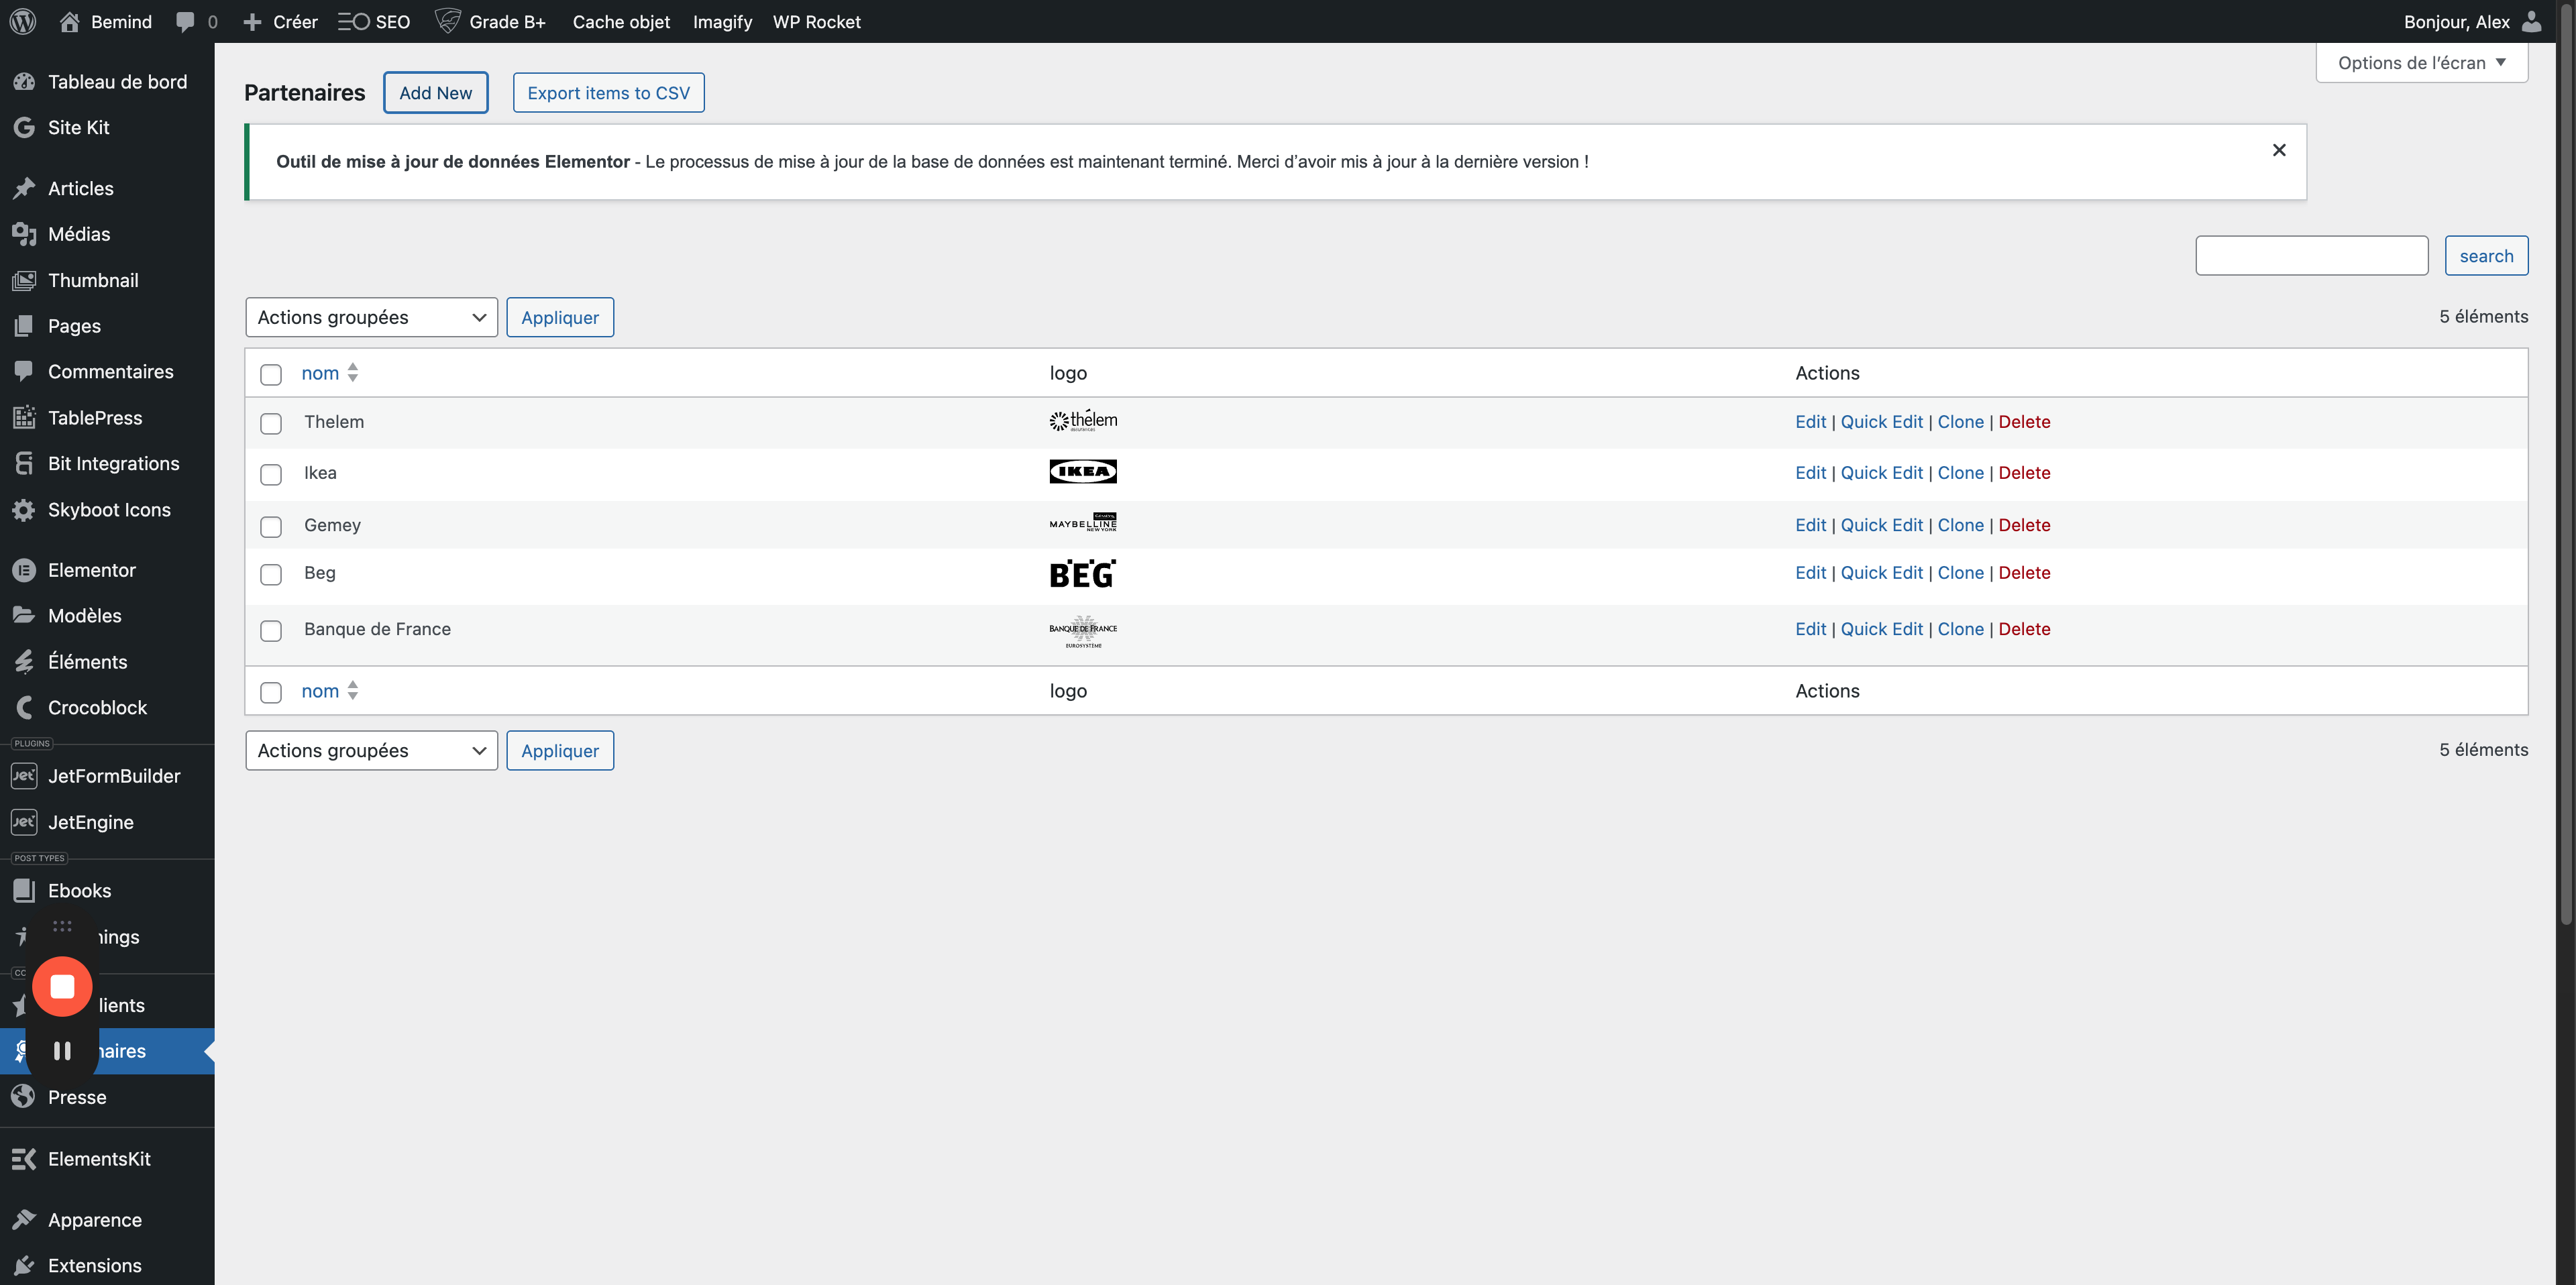Click the Bemind home icon
2576x1285 pixels.
pyautogui.click(x=69, y=21)
